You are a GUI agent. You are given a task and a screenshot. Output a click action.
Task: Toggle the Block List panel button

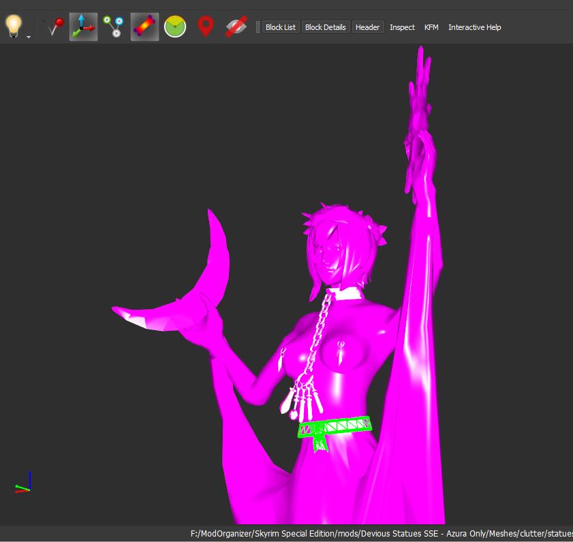click(x=281, y=27)
